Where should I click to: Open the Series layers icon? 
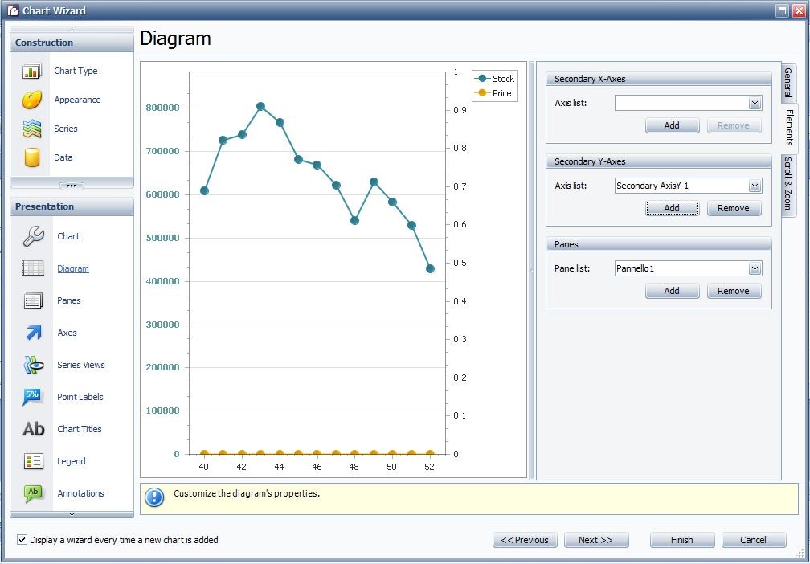coord(32,129)
